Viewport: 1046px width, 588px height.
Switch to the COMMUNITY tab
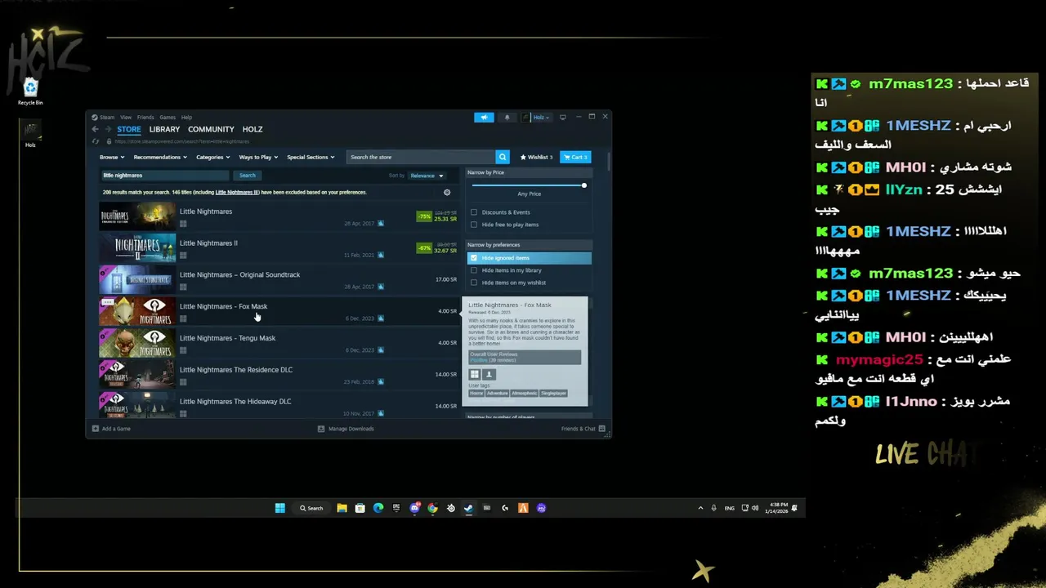point(211,129)
